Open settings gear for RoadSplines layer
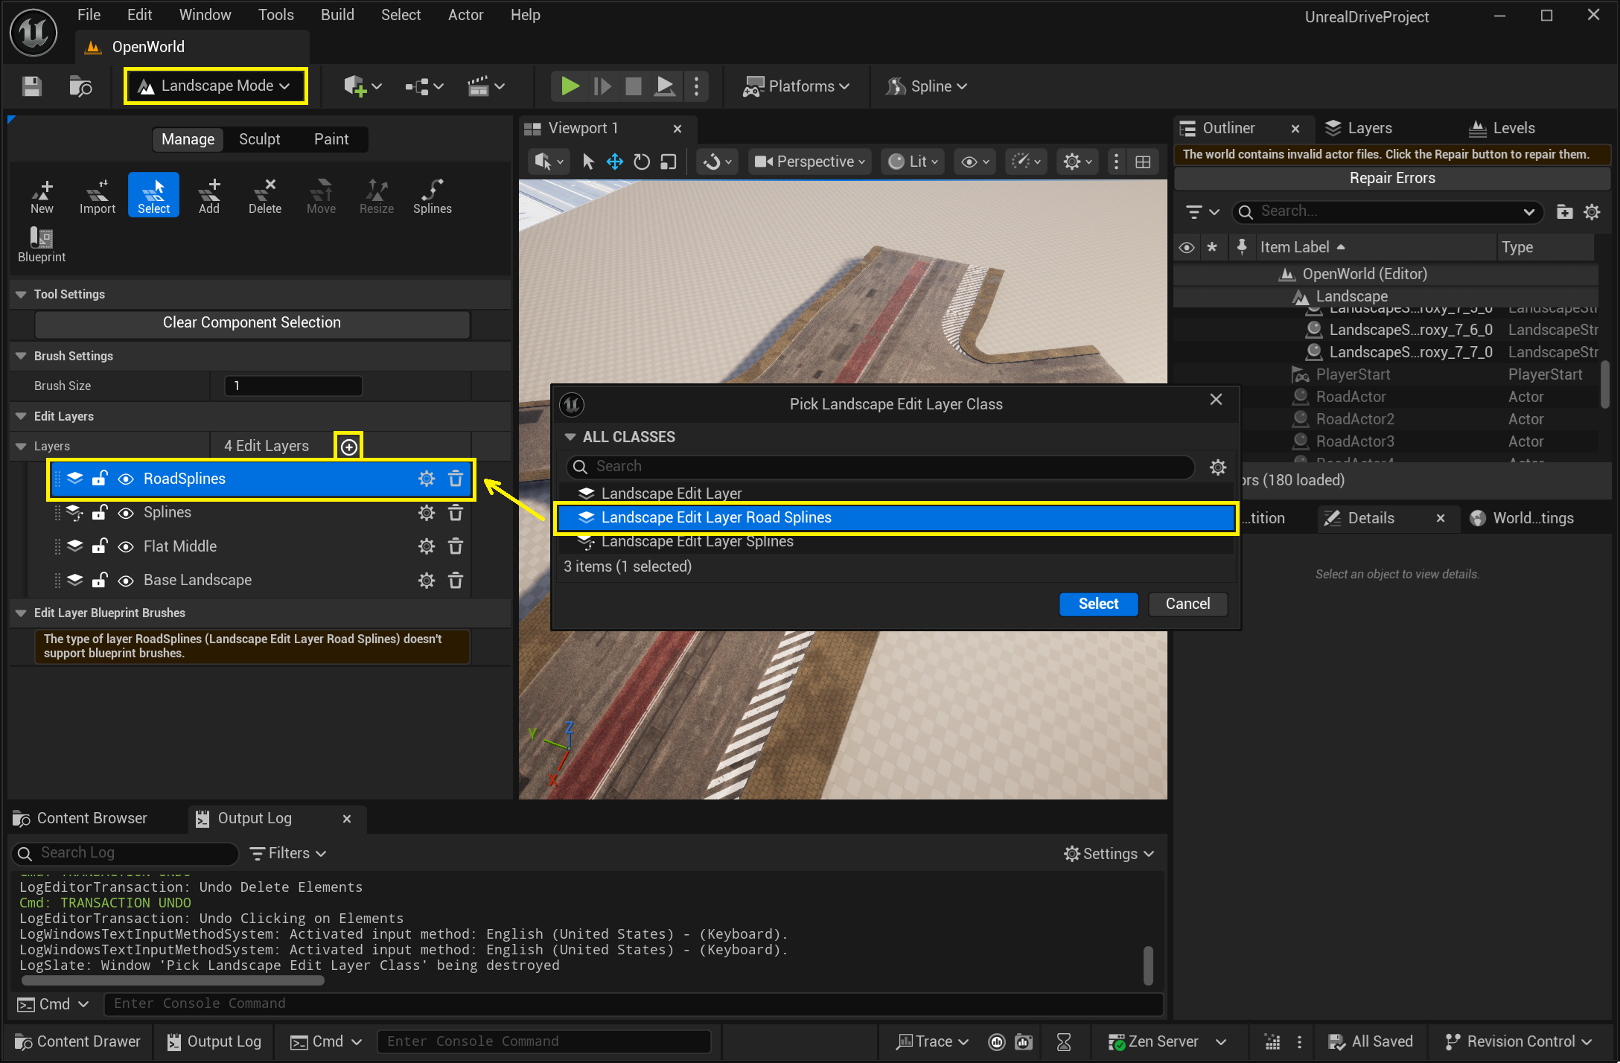1620x1063 pixels. tap(427, 479)
